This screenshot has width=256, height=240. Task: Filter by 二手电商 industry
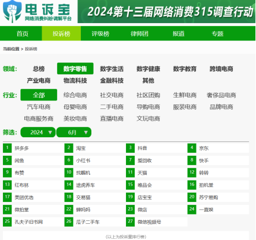click(x=112, y=107)
